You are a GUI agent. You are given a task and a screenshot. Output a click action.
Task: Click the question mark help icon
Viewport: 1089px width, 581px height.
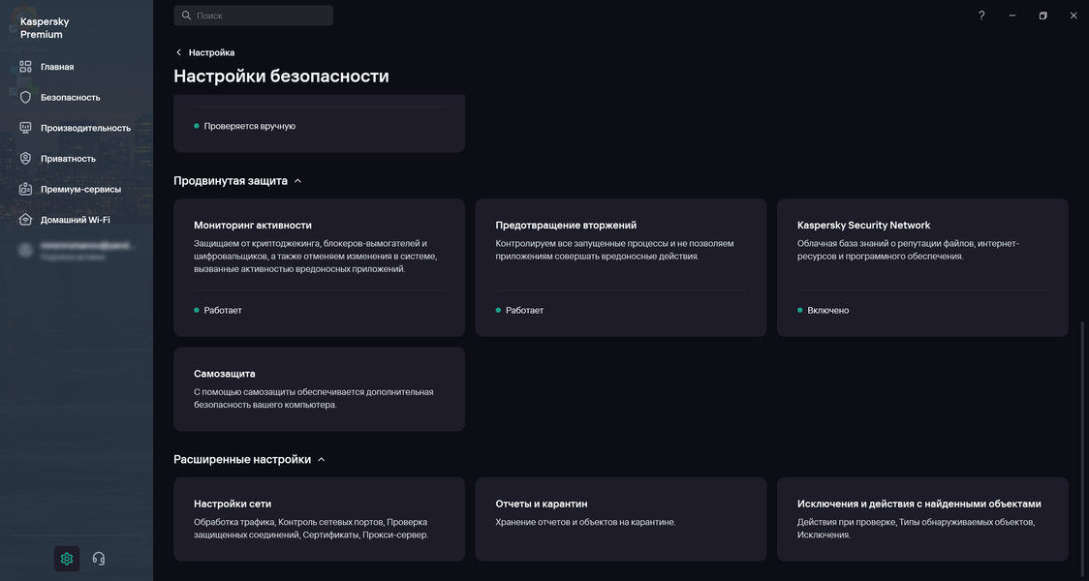[x=981, y=15]
